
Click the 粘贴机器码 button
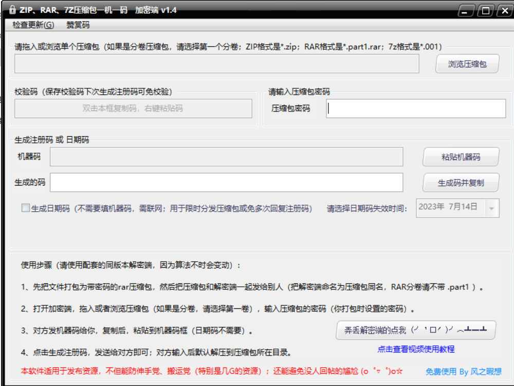(x=461, y=157)
